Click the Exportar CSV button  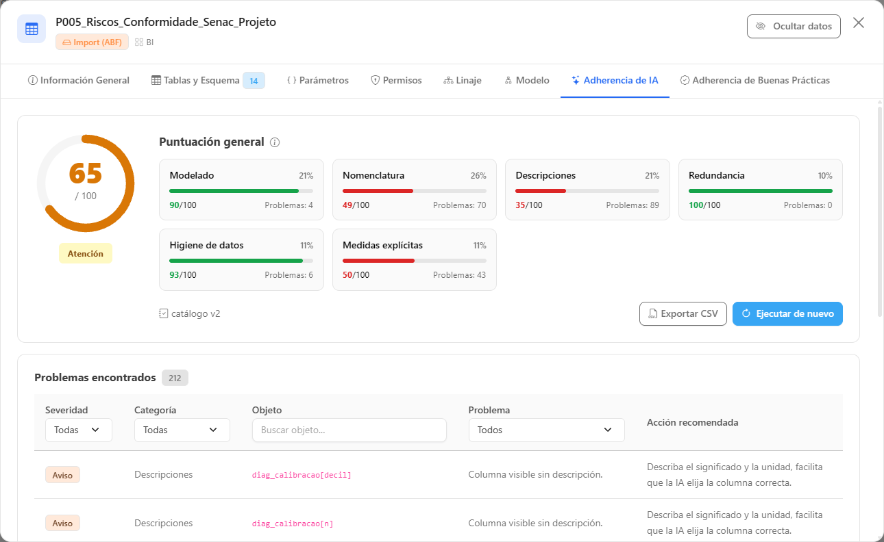click(683, 314)
